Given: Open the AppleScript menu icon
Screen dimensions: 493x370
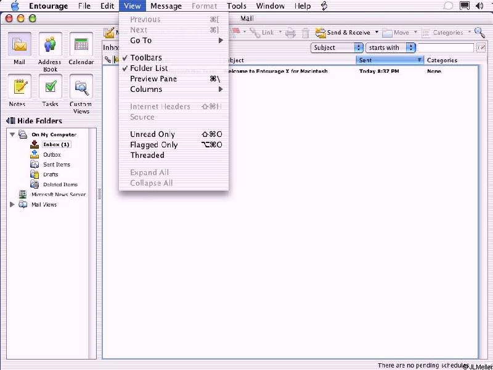Looking at the screenshot, I should 324,6.
